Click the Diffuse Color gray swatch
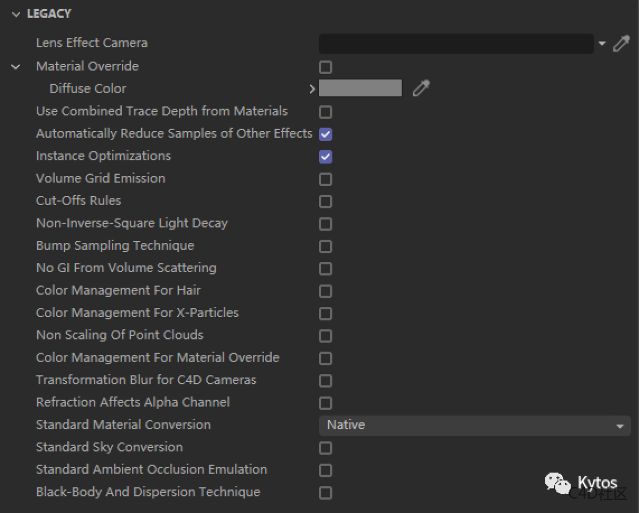639x513 pixels. (360, 88)
